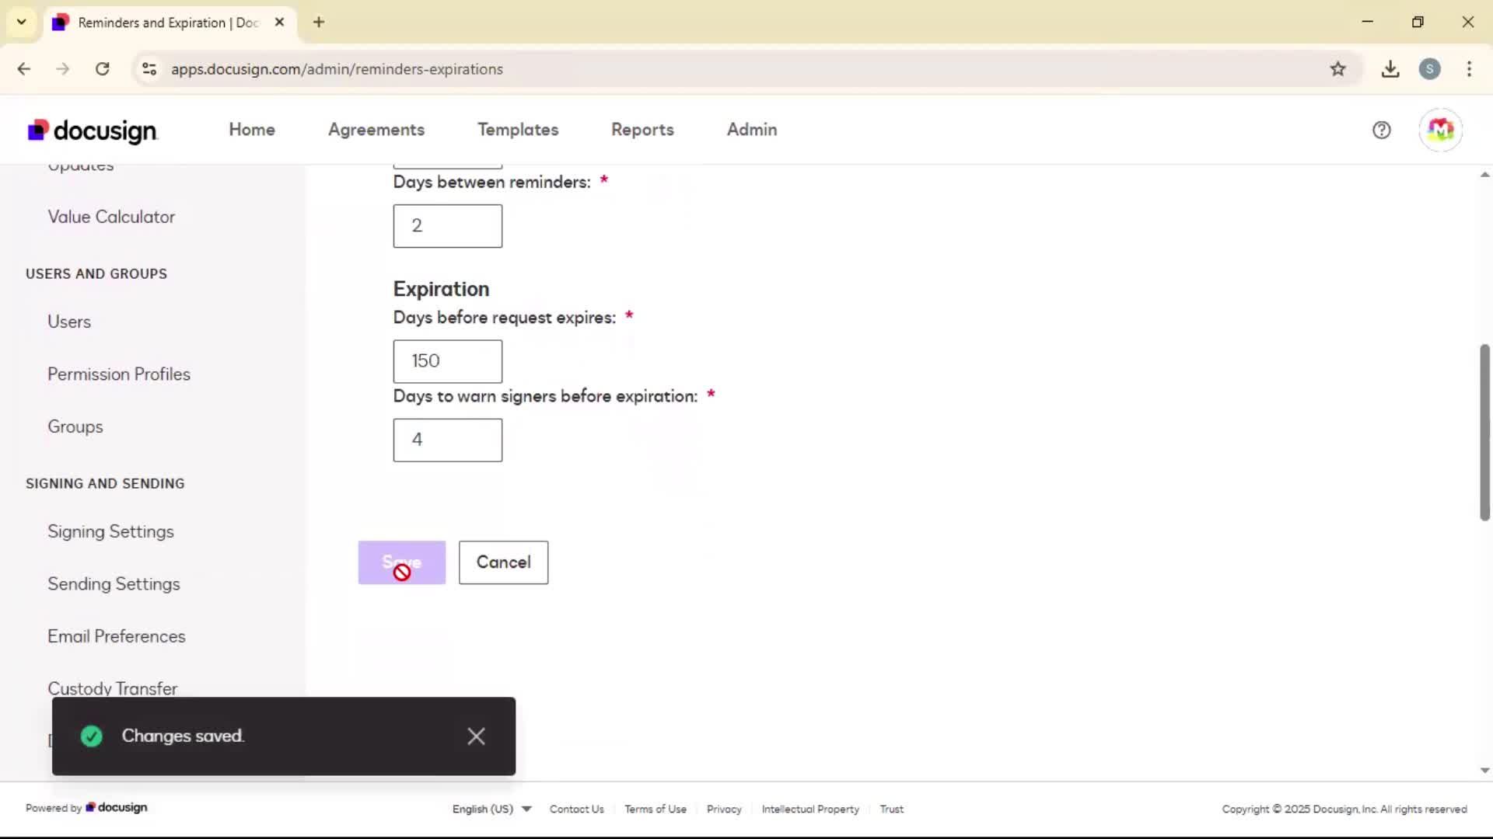Open the Chrome profile S icon

pyautogui.click(x=1429, y=69)
